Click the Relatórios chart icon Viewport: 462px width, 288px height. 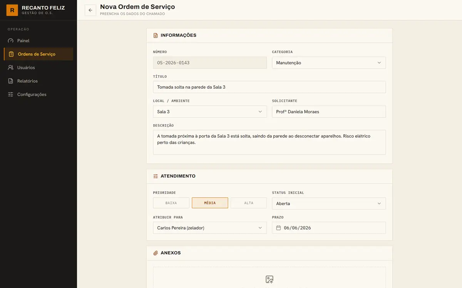(x=11, y=81)
